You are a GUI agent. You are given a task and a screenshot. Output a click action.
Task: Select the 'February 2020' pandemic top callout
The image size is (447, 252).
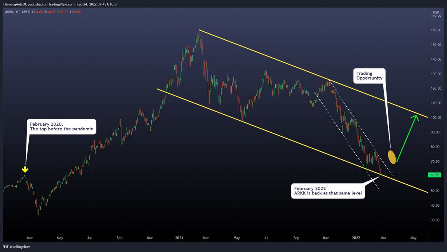(x=61, y=127)
